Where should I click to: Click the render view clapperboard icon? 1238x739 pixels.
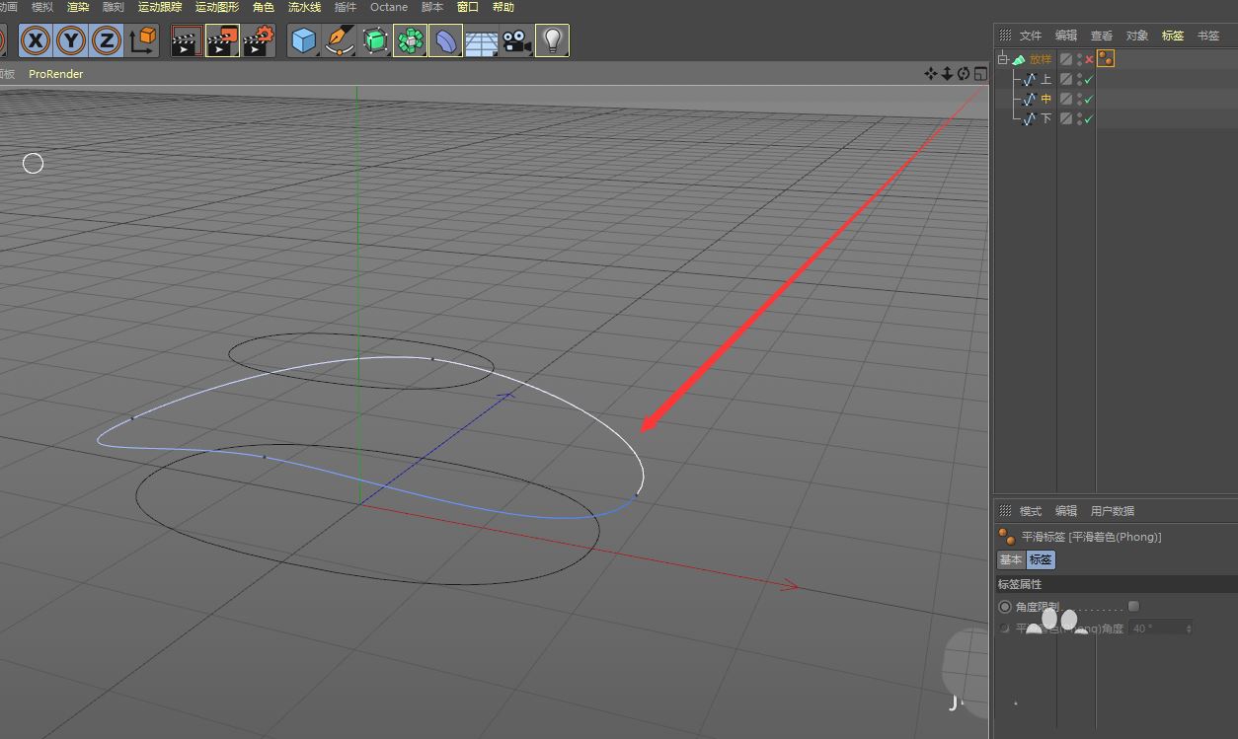pos(187,40)
